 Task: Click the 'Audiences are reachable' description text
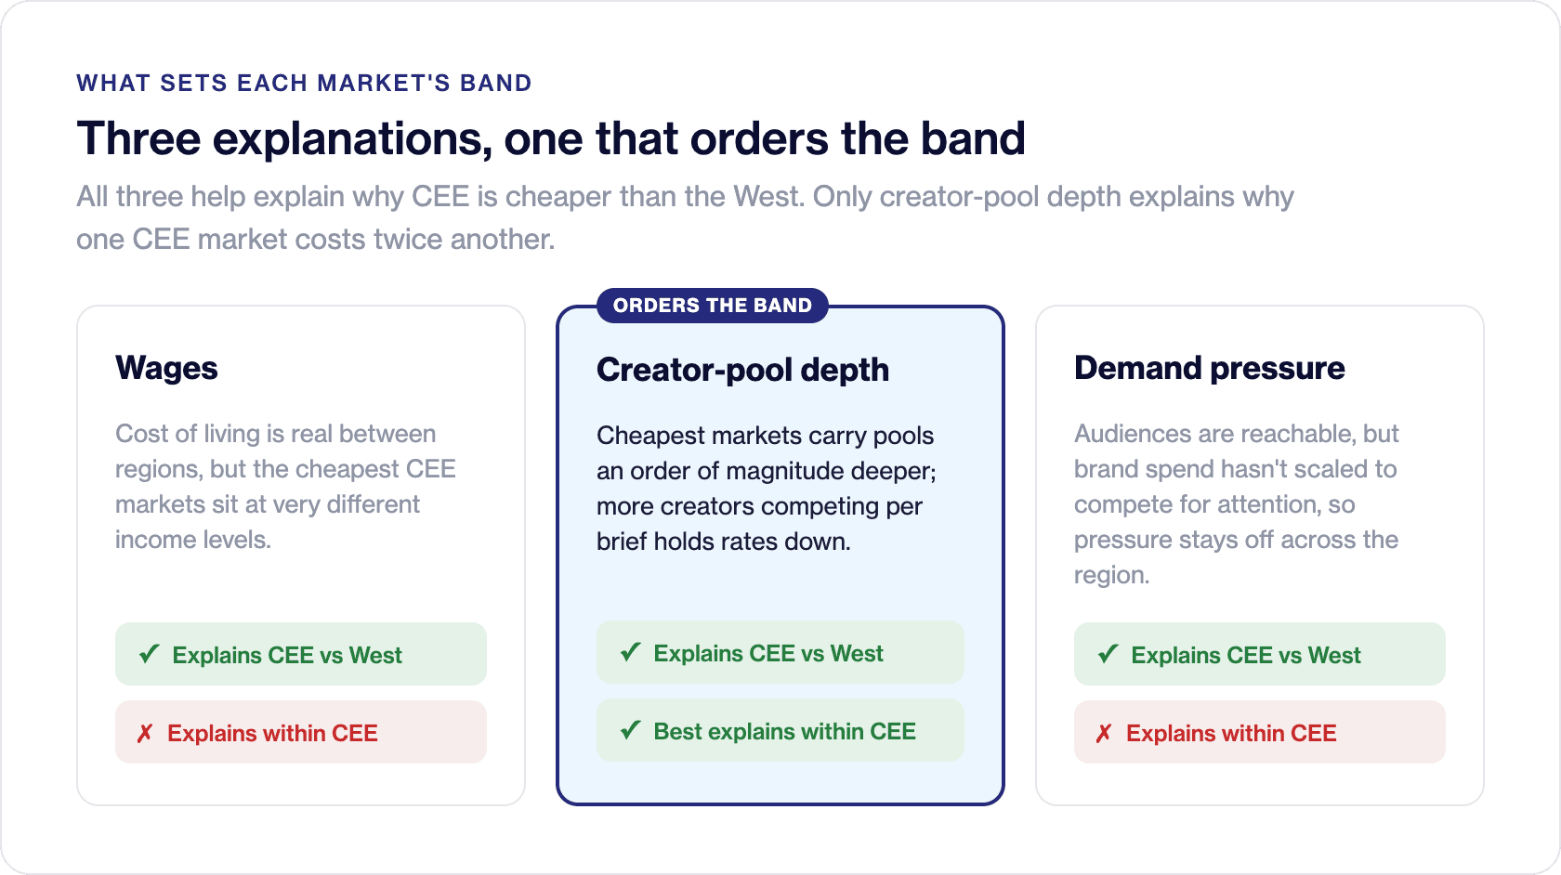click(x=1237, y=503)
